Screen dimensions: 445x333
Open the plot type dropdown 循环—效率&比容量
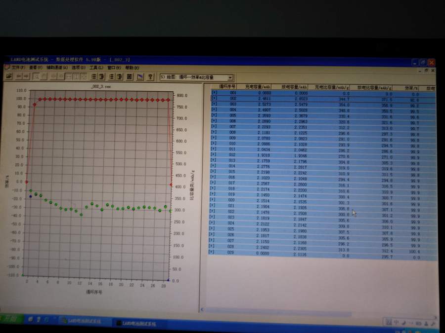point(196,77)
